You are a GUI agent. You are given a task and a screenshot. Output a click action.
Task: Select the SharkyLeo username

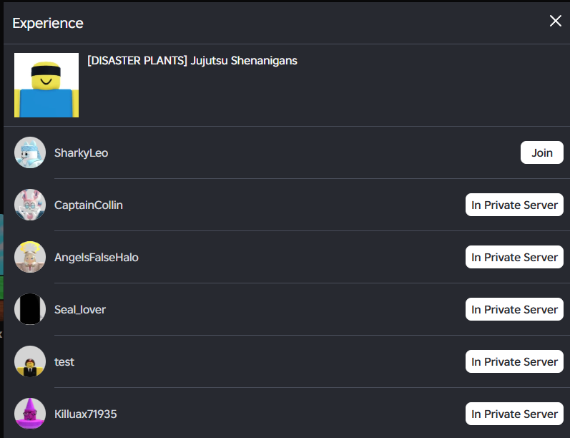(x=81, y=153)
